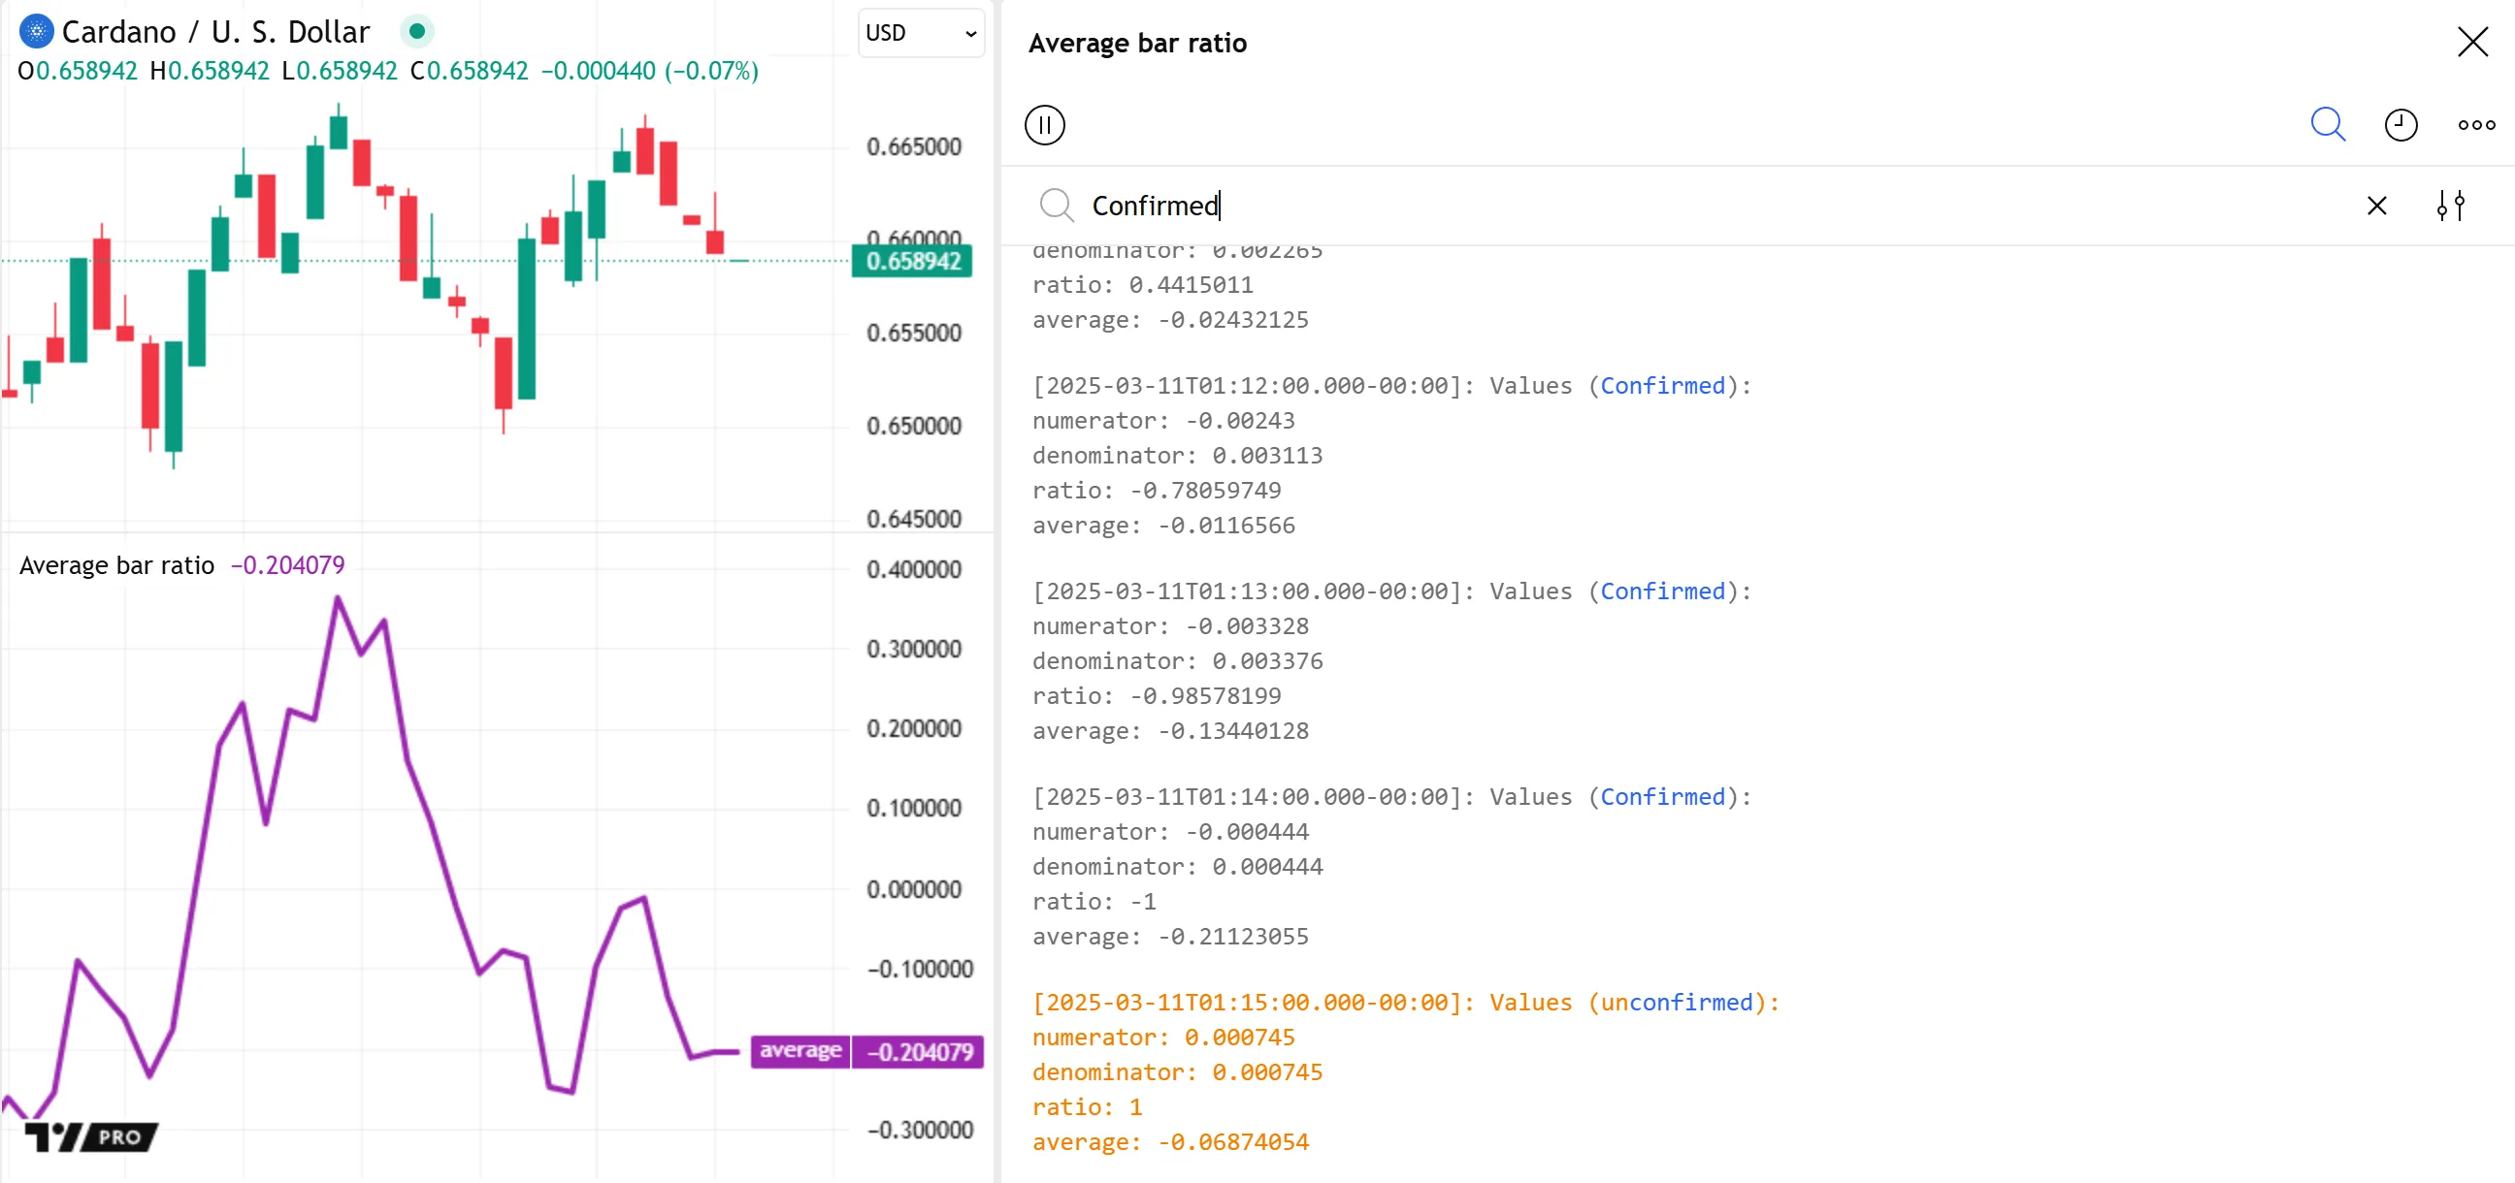Pause the Pine logs output
This screenshot has width=2515, height=1183.
[x=1044, y=125]
